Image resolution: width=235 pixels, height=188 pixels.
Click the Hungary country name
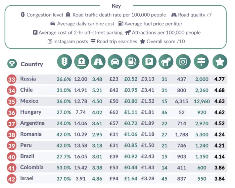[x=31, y=112]
